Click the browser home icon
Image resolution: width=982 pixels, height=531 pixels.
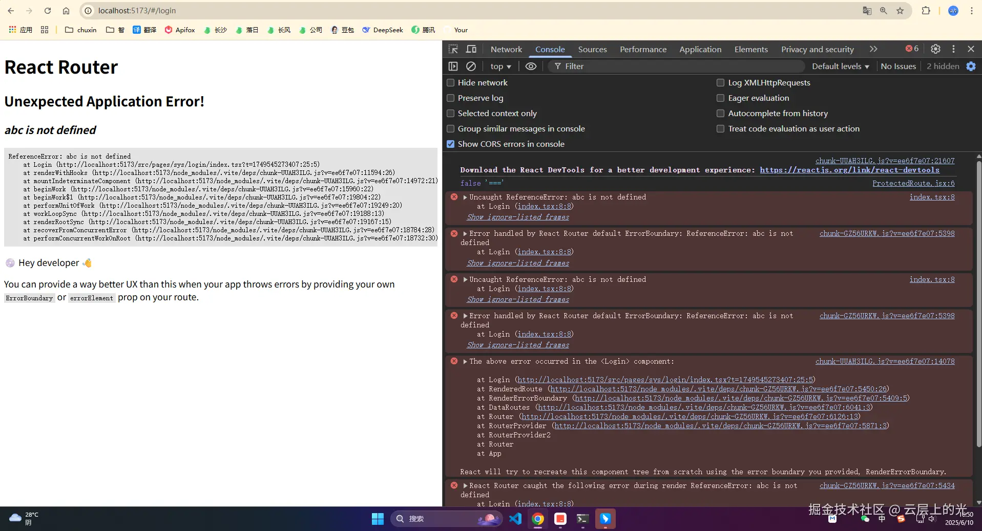point(66,11)
